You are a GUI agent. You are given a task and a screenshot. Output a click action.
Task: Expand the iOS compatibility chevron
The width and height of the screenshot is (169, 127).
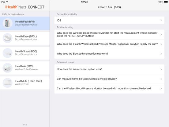pyautogui.click(x=161, y=20)
